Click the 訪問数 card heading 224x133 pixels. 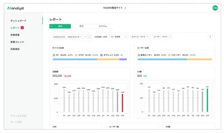click(x=55, y=72)
